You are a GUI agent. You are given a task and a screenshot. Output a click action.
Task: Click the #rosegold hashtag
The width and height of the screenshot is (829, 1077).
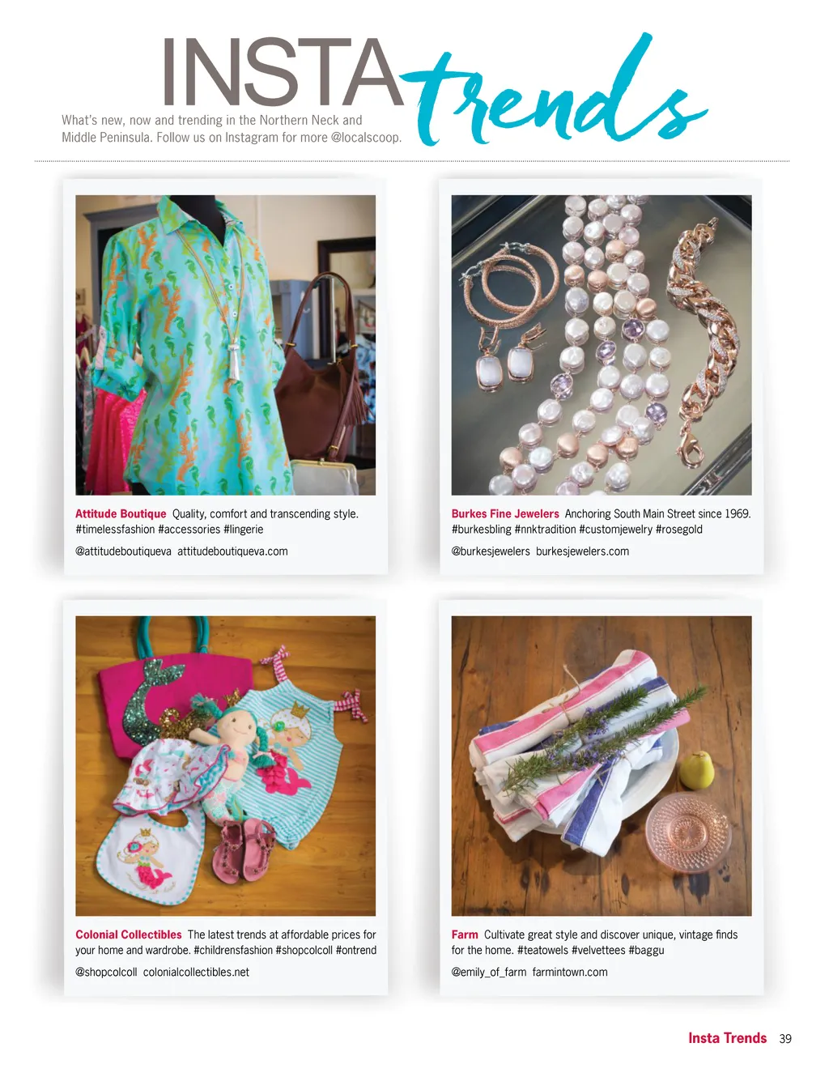pos(678,530)
